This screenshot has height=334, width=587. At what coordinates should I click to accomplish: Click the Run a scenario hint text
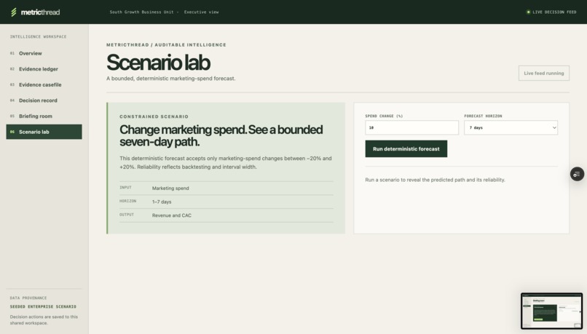point(435,180)
